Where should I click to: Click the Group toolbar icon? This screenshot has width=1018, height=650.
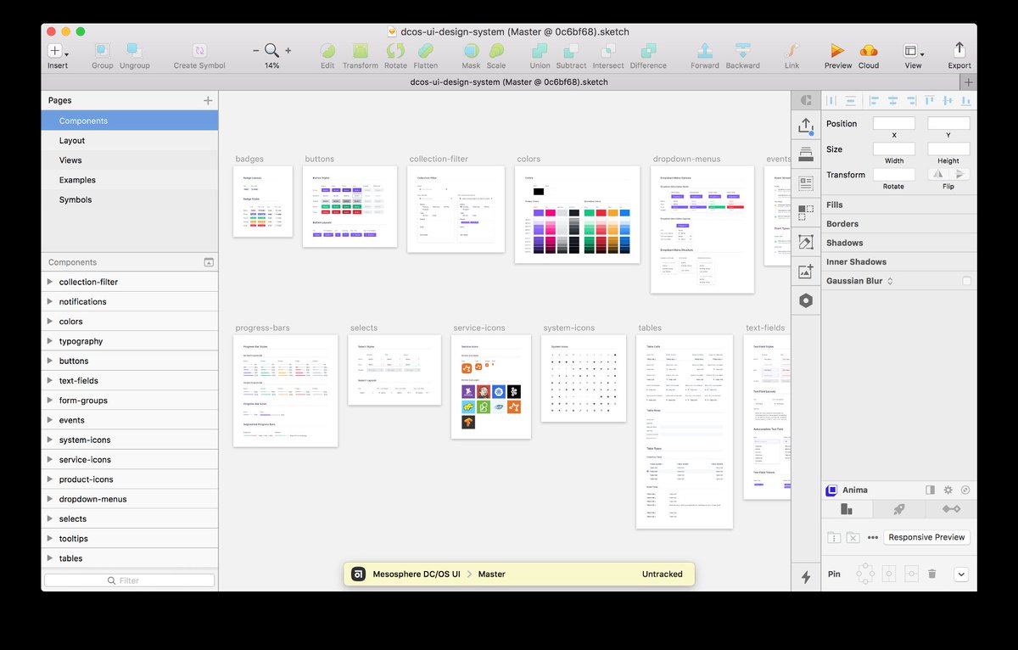click(x=103, y=51)
